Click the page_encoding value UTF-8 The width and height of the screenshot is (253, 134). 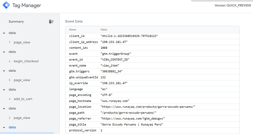(x=106, y=95)
